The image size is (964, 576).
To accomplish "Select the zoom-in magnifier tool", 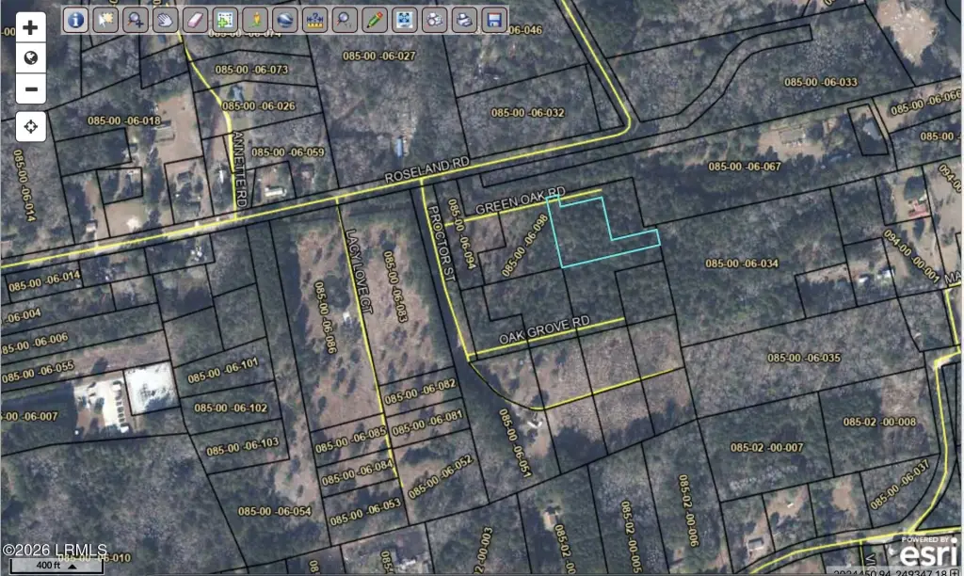I will pyautogui.click(x=136, y=19).
